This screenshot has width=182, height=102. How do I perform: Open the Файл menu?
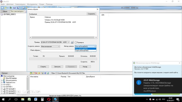coord(3,4)
